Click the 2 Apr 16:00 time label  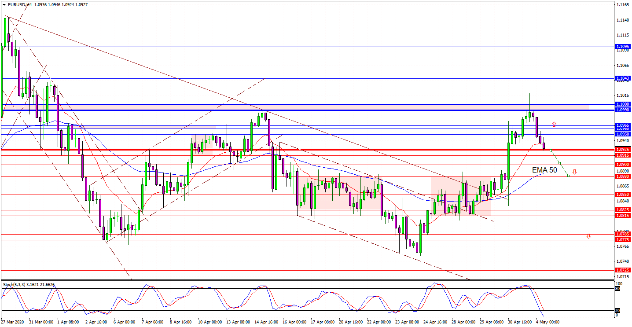coord(96,322)
